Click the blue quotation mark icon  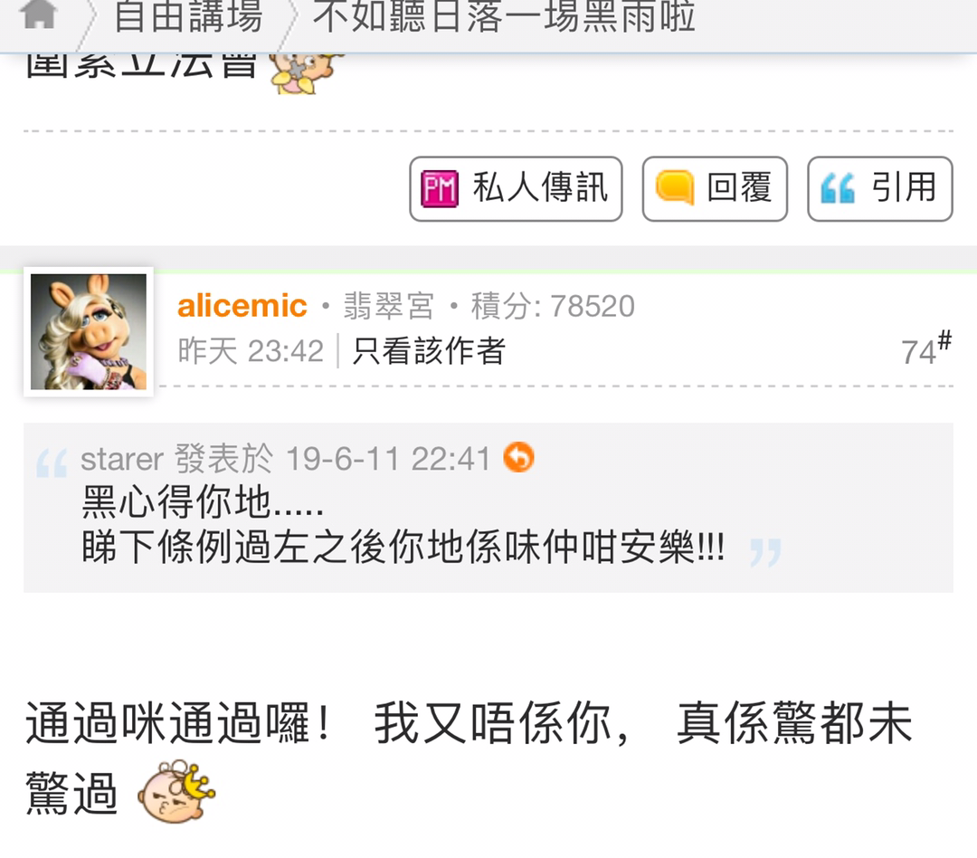(838, 188)
